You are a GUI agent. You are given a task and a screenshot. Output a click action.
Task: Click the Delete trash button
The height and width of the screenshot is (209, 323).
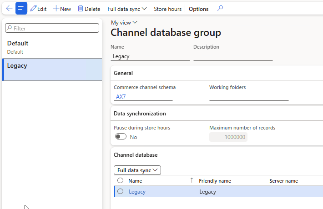coord(89,9)
